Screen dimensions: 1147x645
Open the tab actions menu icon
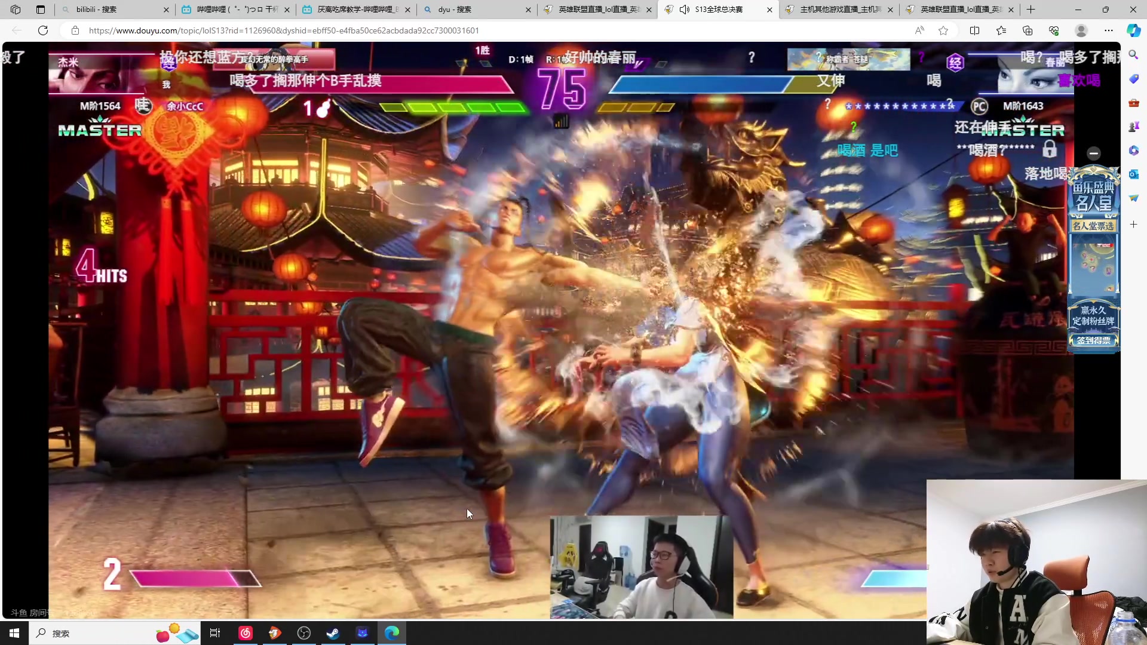coord(41,10)
